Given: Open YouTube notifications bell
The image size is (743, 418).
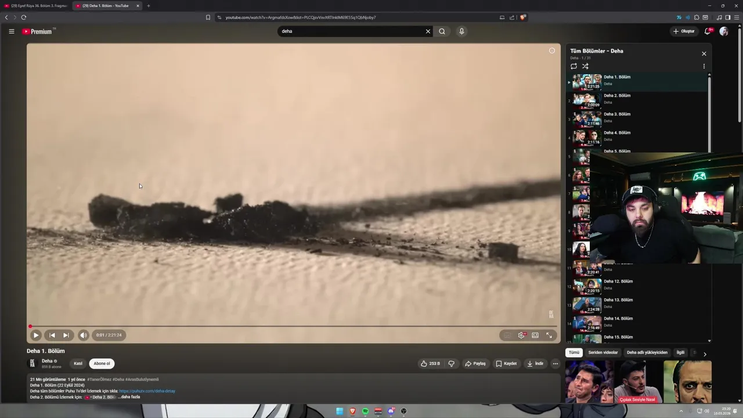Looking at the screenshot, I should click(708, 31).
